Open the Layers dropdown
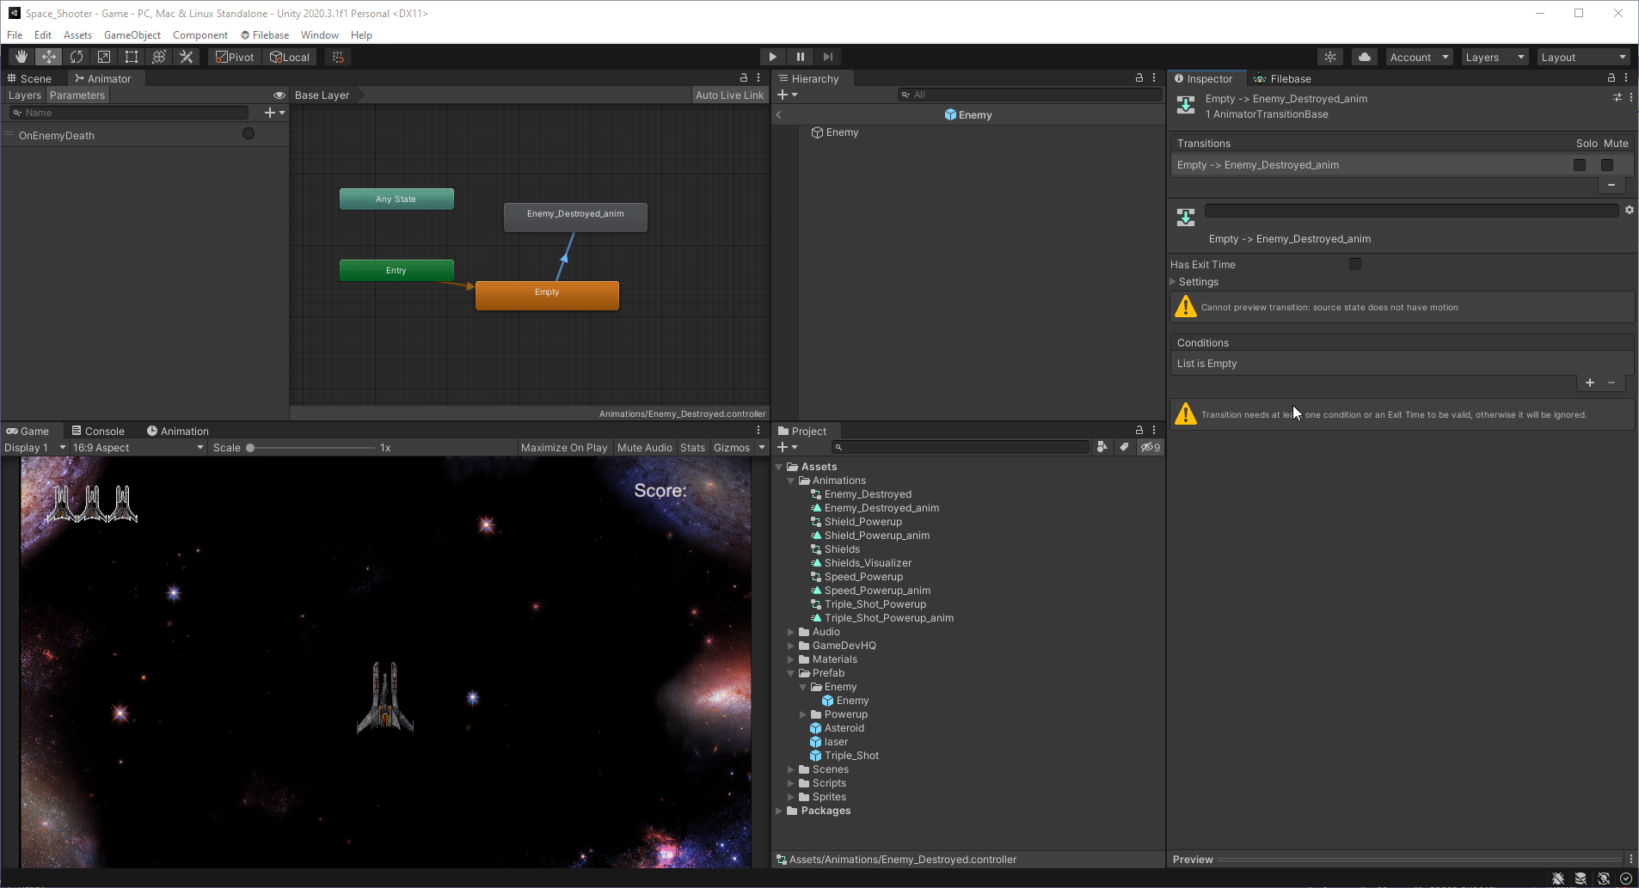Screen dimensions: 1639x888 [1495, 57]
